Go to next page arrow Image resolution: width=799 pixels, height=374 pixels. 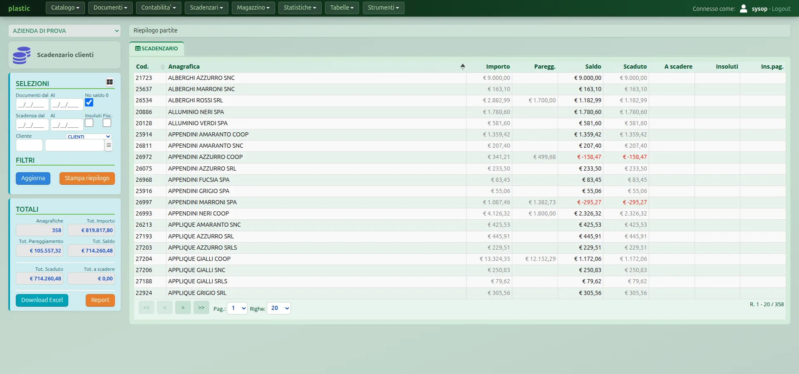[183, 307]
